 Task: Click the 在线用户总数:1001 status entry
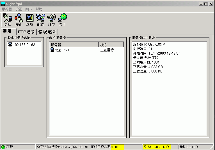104,147
